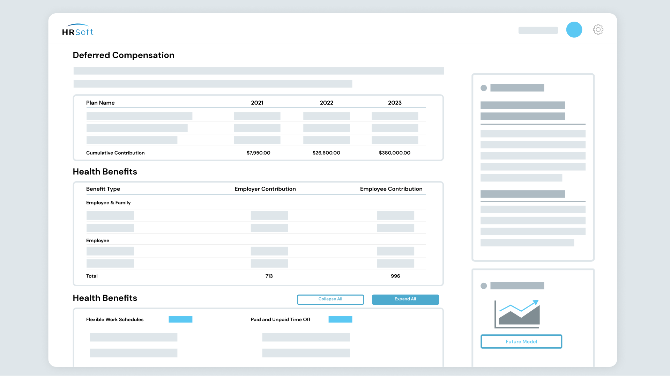Click the top search bar placeholder

pyautogui.click(x=538, y=30)
